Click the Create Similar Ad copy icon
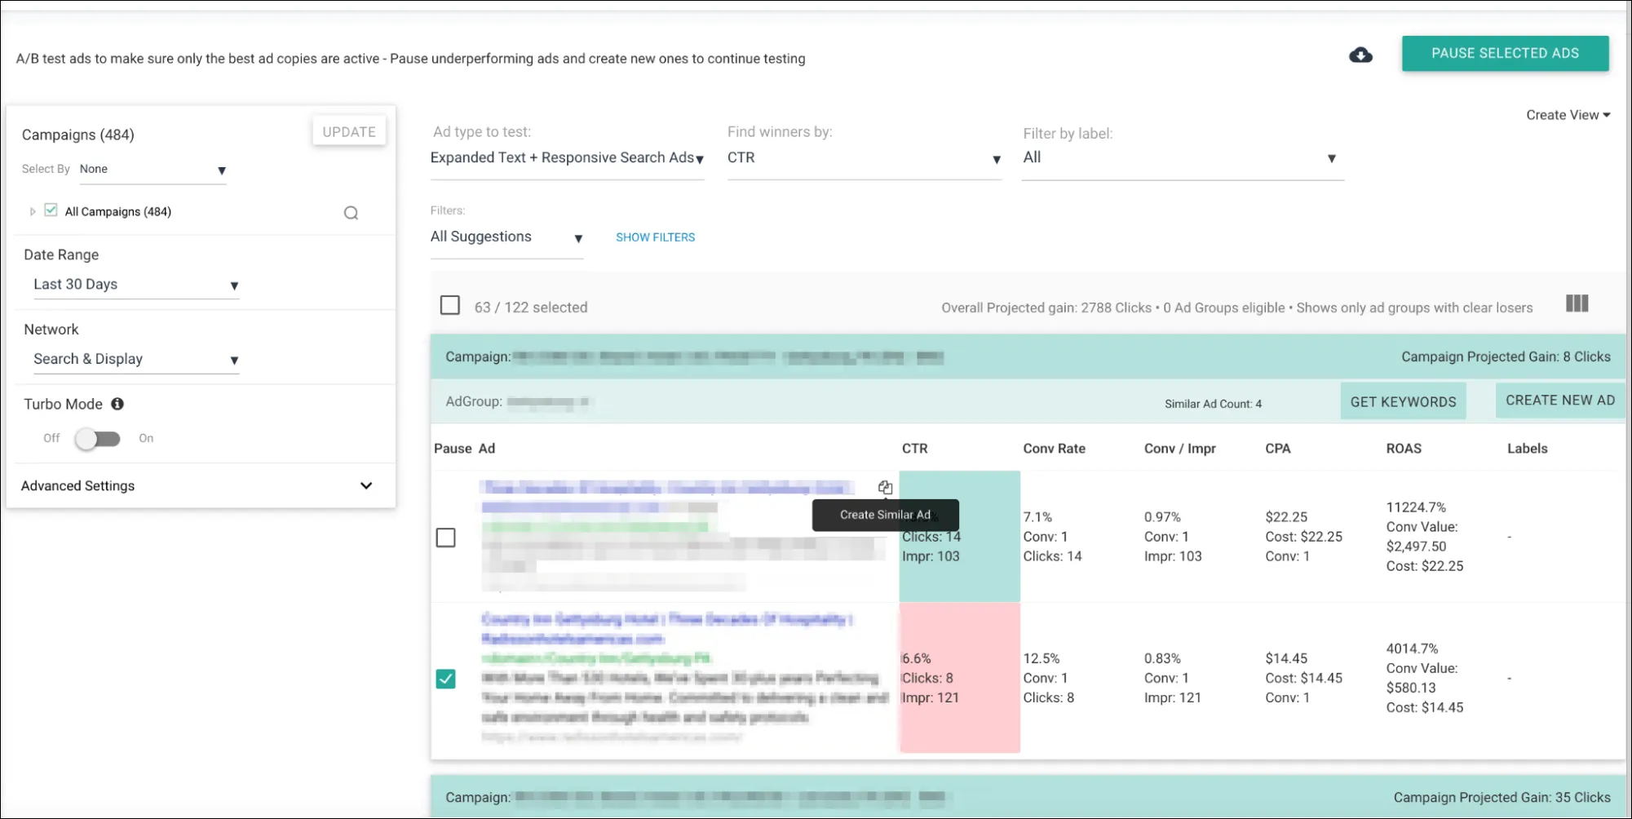Viewport: 1632px width, 819px height. 885,487
